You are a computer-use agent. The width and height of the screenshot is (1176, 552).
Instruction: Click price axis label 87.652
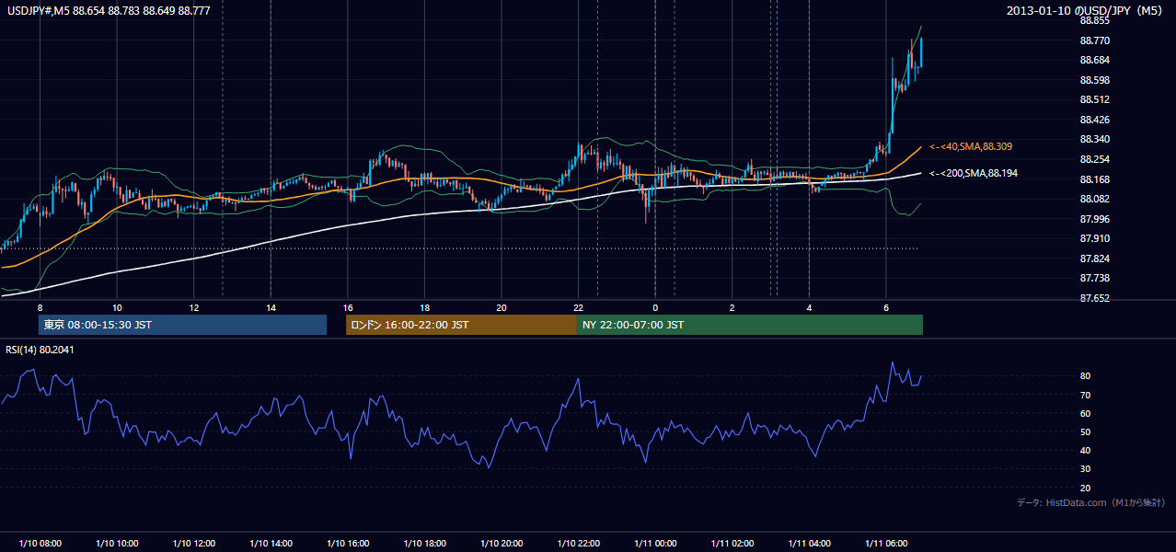click(1096, 298)
